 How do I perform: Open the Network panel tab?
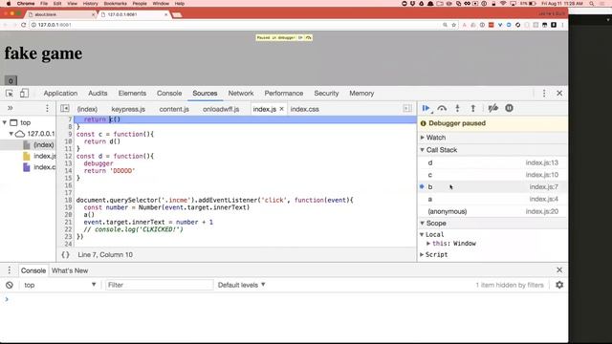pos(241,94)
